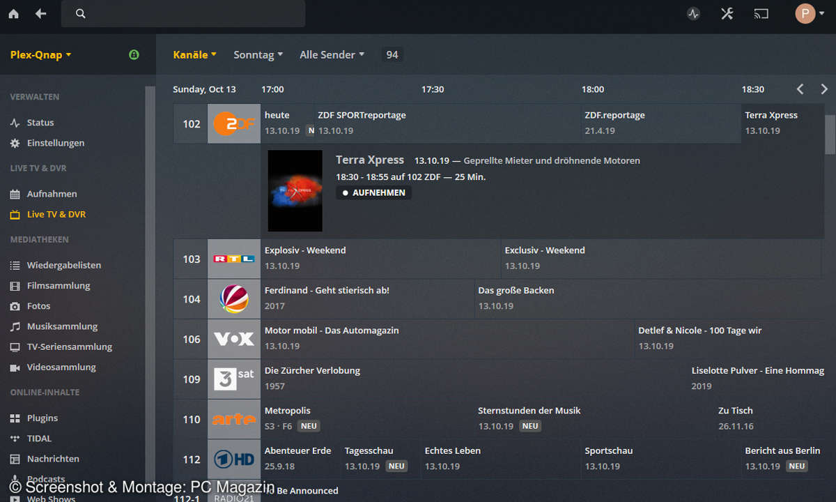Screen dimensions: 836x502
Task: Open the user avatar menu
Action: pyautogui.click(x=810, y=14)
